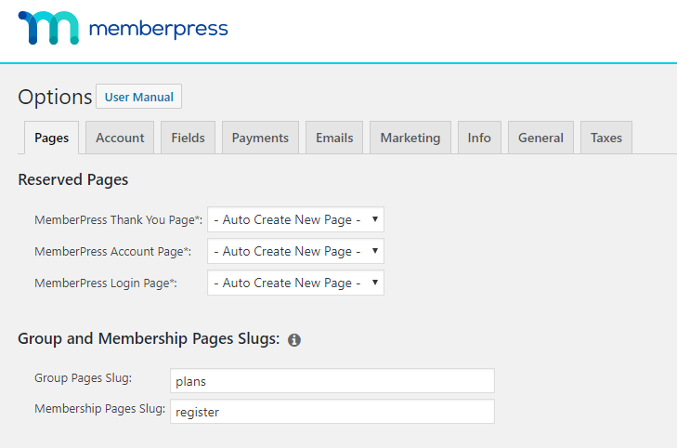Open the Taxes tab
Image resolution: width=677 pixels, height=448 pixels.
[x=606, y=138]
